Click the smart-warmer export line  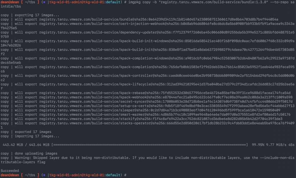pyautogui.click(x=146, y=115)
